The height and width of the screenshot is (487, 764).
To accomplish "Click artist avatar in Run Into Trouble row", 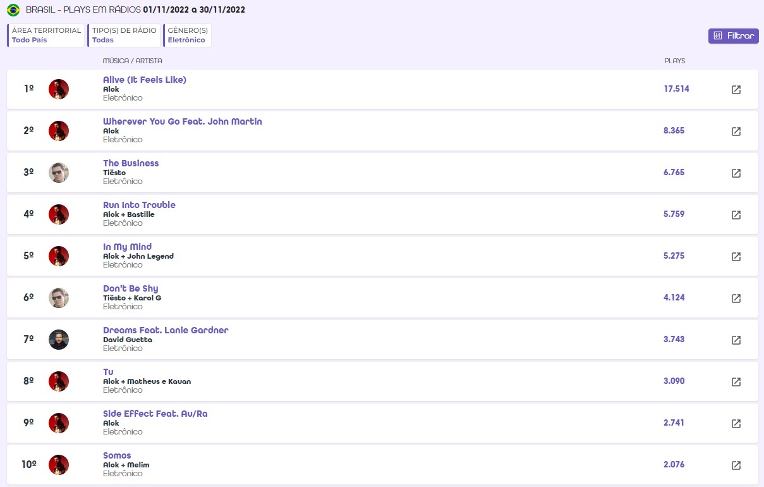I will pos(59,214).
